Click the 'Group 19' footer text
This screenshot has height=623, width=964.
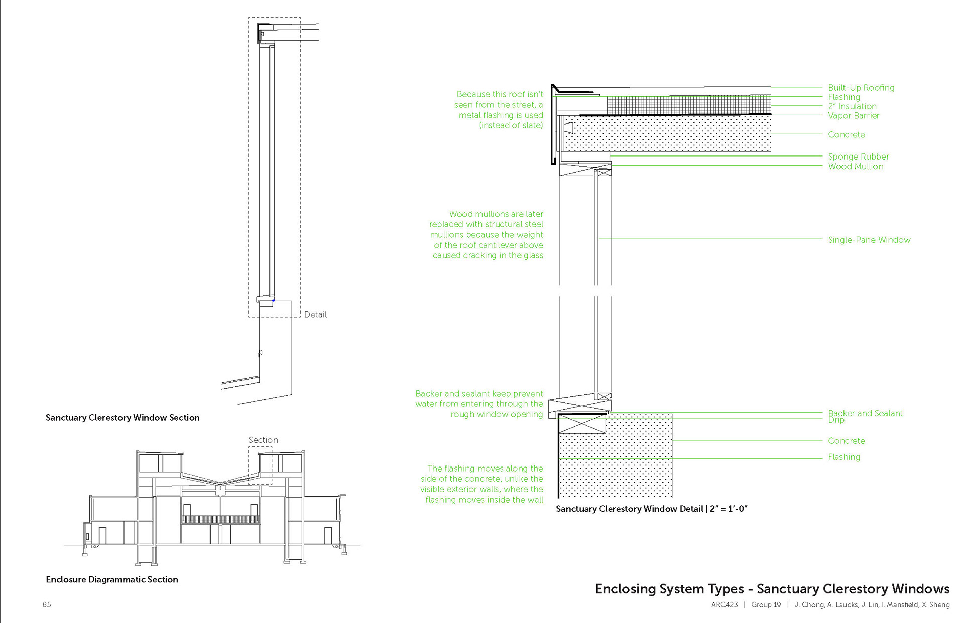pyautogui.click(x=766, y=605)
